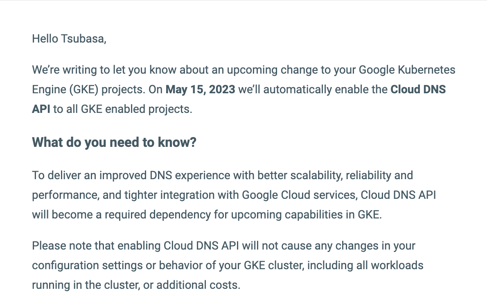This screenshot has width=487, height=306.
Task: Click 'Google Kubernetes' in first paragraph
Action: pyautogui.click(x=407, y=70)
